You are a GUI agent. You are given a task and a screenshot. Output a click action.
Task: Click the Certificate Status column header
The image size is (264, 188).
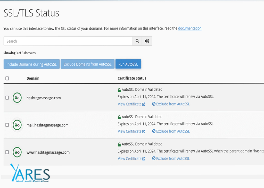coord(132,78)
